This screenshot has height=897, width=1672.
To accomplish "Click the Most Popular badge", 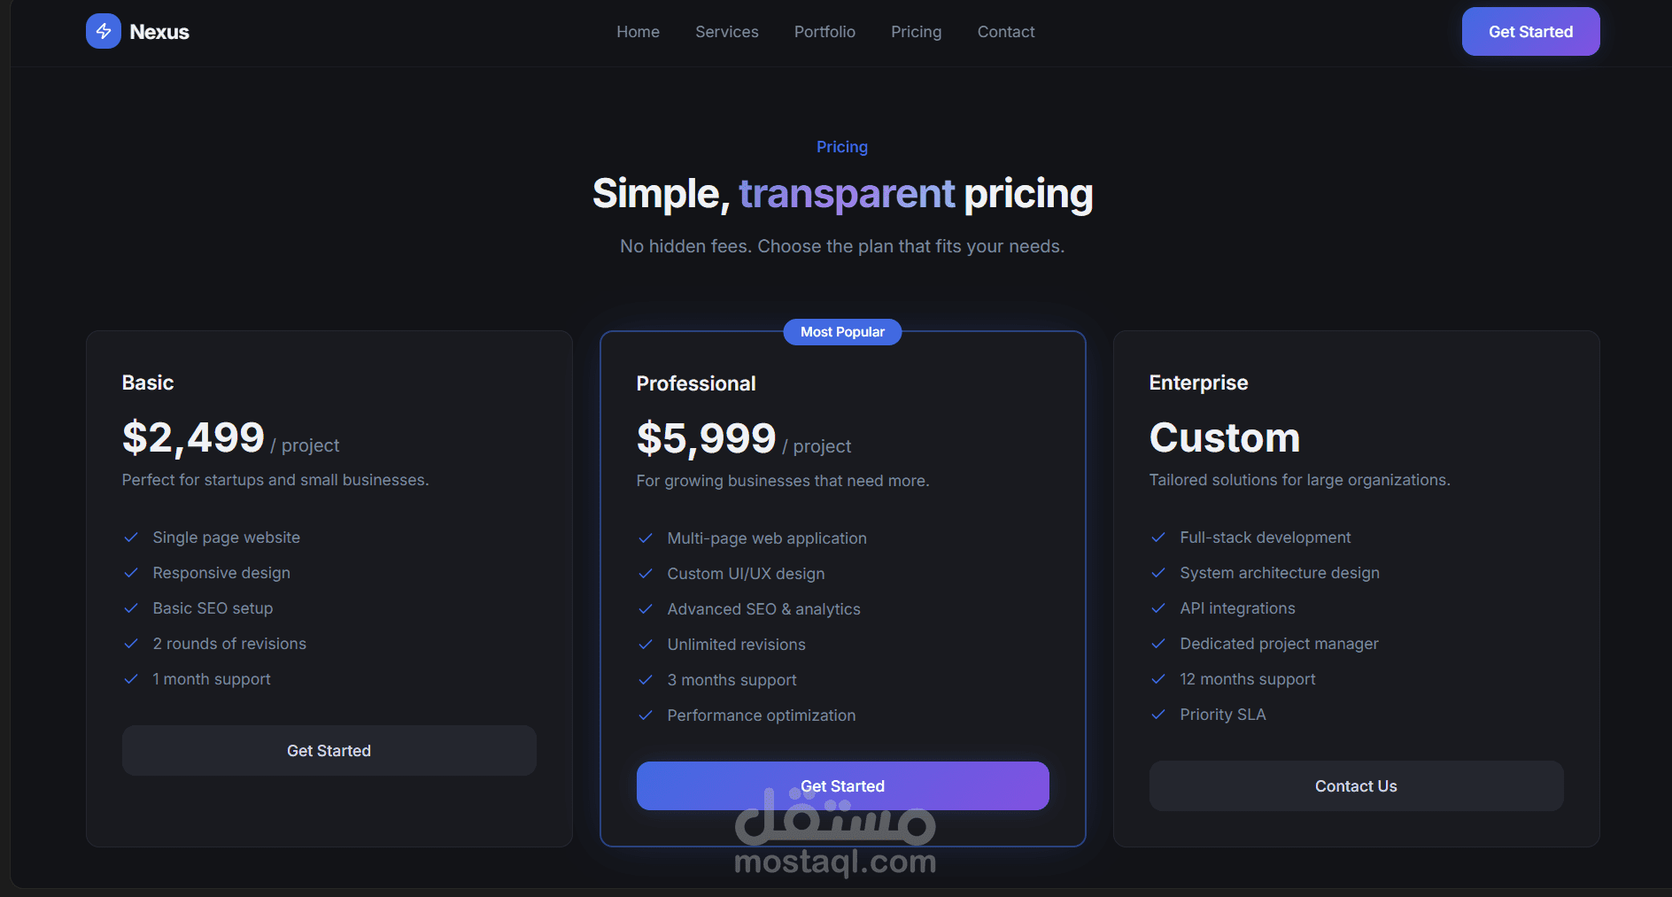I will point(842,332).
